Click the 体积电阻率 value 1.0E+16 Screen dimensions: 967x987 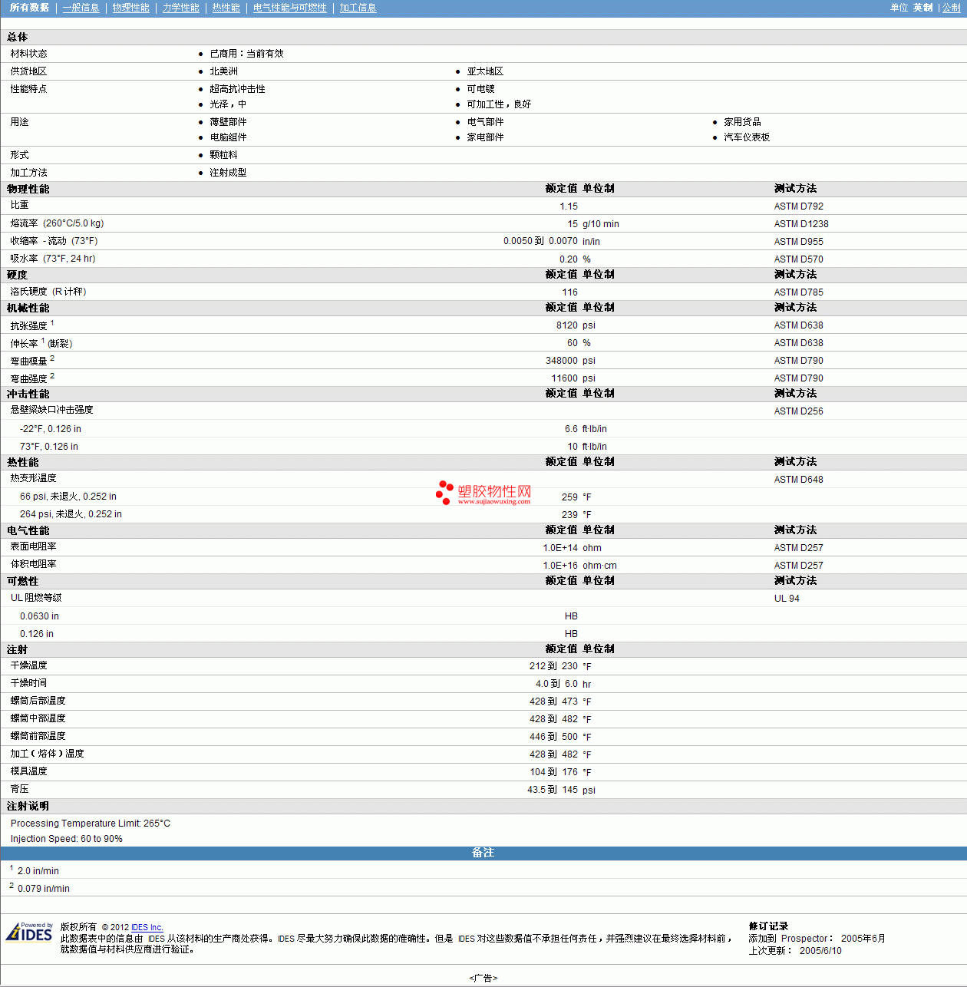pyautogui.click(x=560, y=566)
